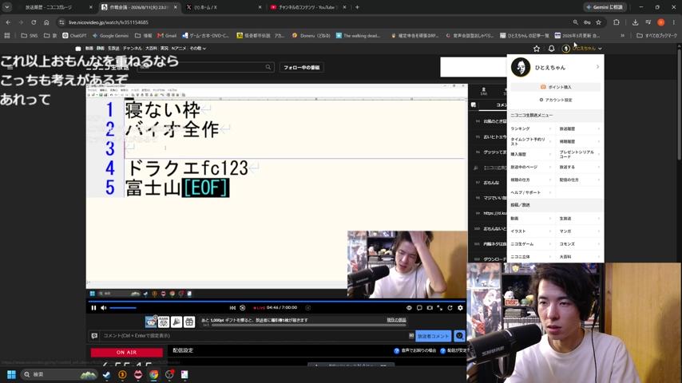Open Windows Start menu on taskbar
682x383 pixels.
pos(12,374)
